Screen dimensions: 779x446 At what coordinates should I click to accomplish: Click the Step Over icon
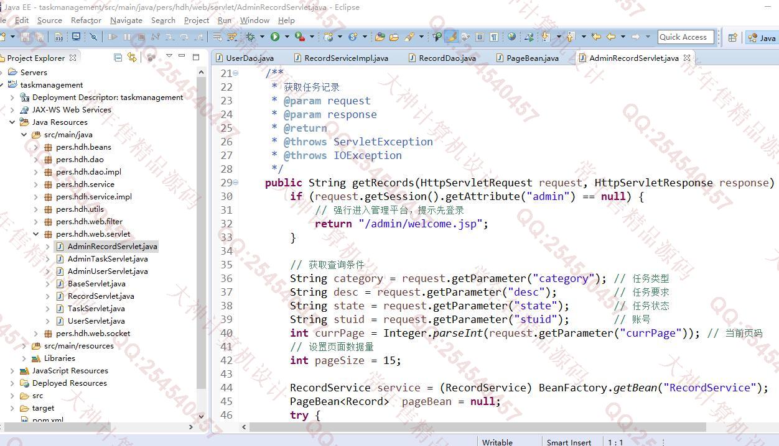pyautogui.click(x=184, y=37)
